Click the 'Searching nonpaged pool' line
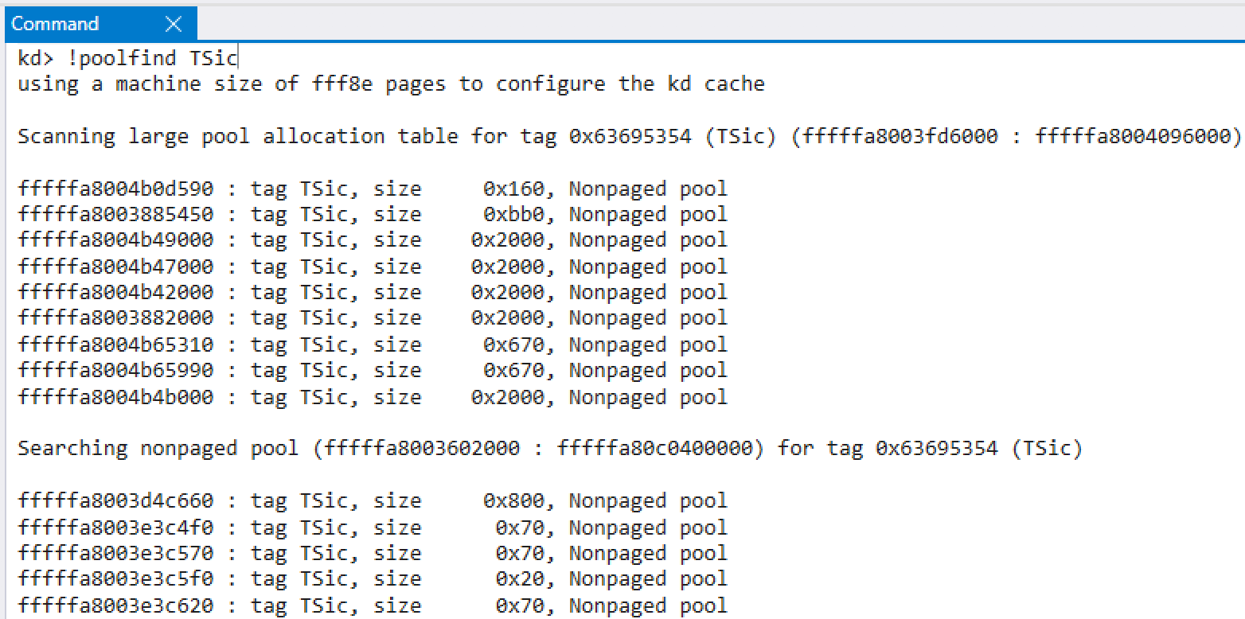Image resolution: width=1245 pixels, height=619 pixels. point(550,448)
